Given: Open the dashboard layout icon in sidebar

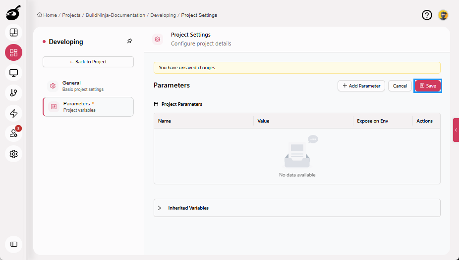Looking at the screenshot, I should click(13, 33).
